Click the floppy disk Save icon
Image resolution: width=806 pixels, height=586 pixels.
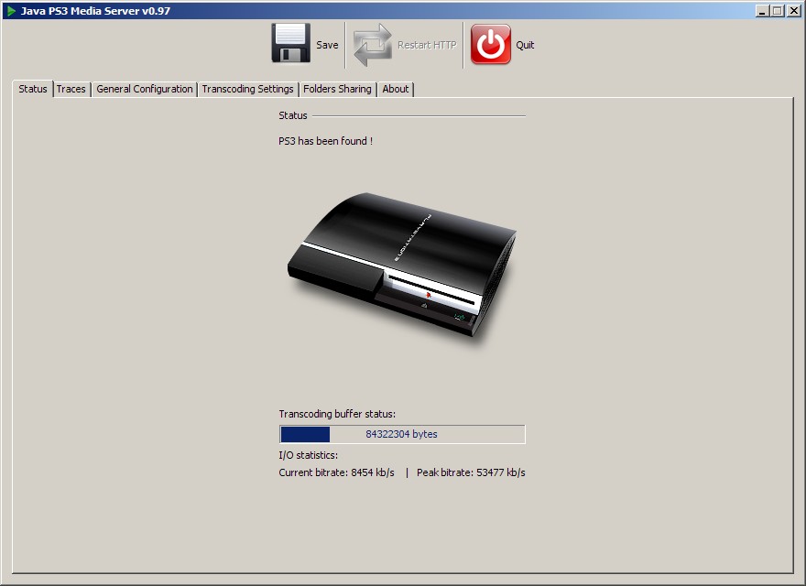pos(291,43)
